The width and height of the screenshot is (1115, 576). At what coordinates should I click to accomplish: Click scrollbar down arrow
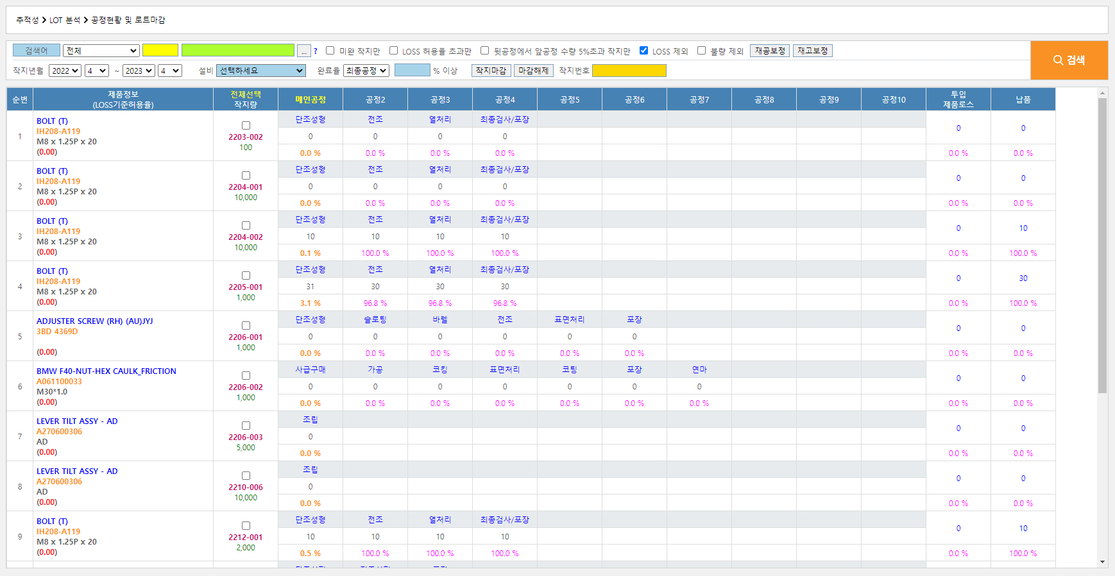(x=1102, y=562)
